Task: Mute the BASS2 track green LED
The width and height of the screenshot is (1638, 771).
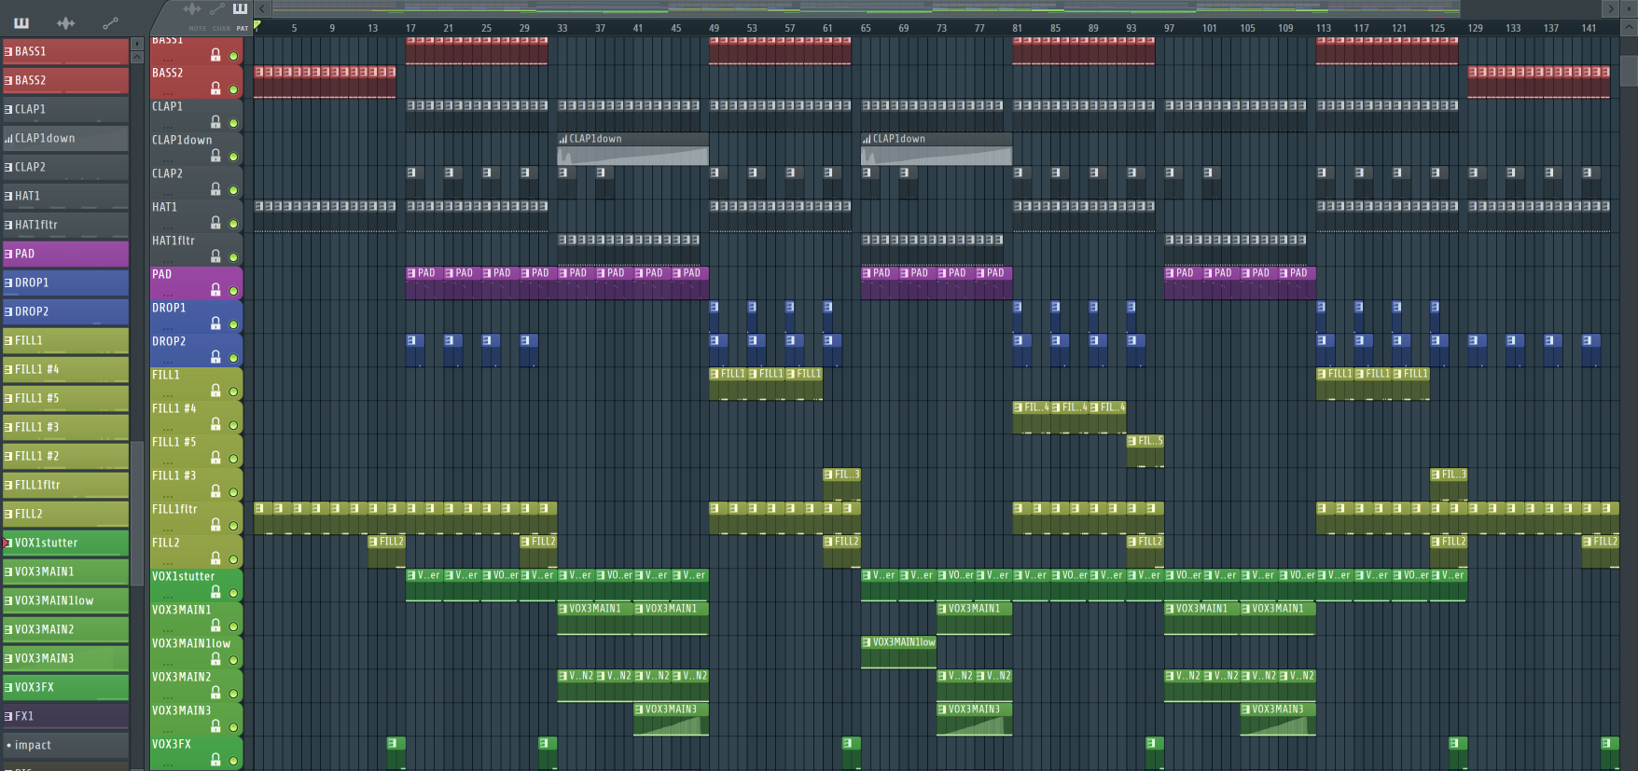Action: point(233,89)
